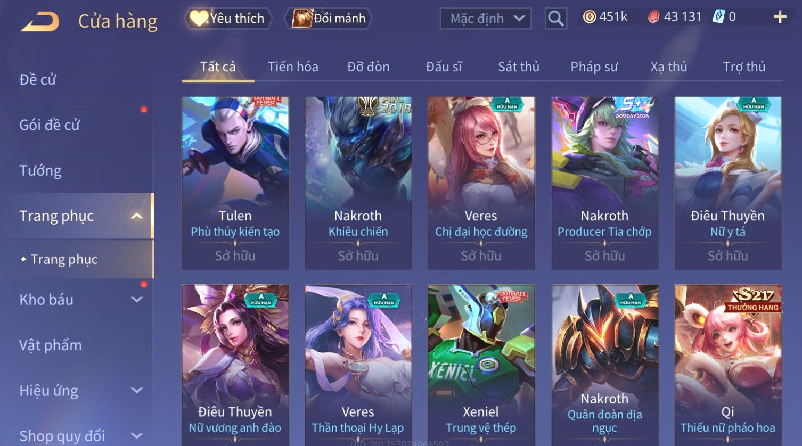This screenshot has width=802, height=446.
Task: Tap the voucher ticket currency icon
Action: 718,17
